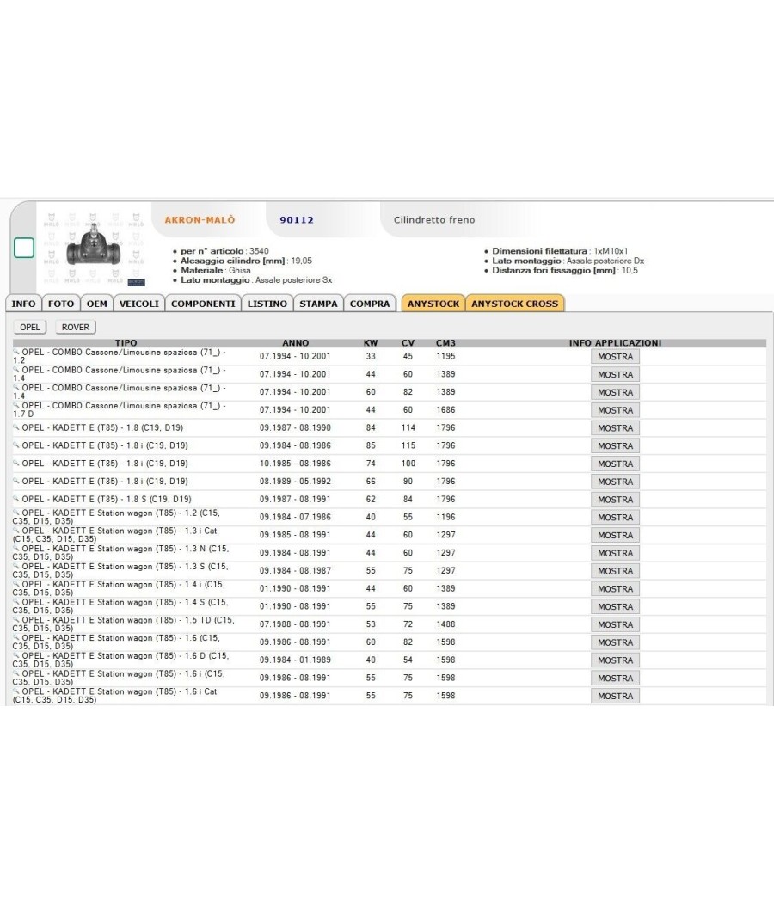
Task: Click magnifier icon of Station wagon 1.3 S row
Action: tap(16, 566)
